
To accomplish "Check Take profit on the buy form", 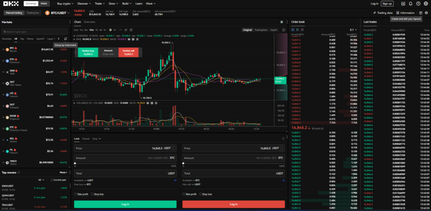I will coord(75,194).
